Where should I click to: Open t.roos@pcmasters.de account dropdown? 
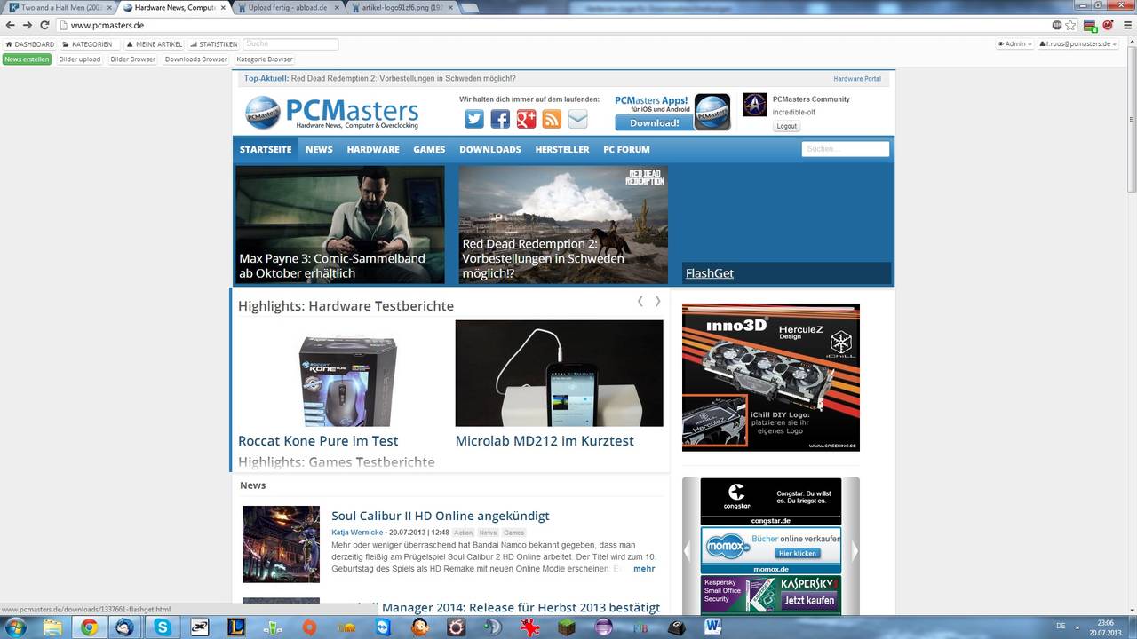[x=1077, y=43]
